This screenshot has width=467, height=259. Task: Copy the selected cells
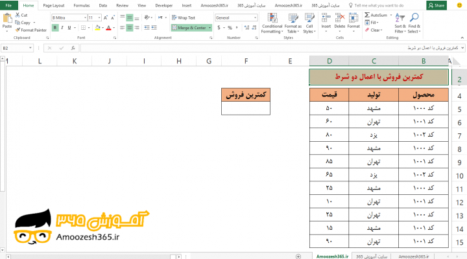(23, 23)
